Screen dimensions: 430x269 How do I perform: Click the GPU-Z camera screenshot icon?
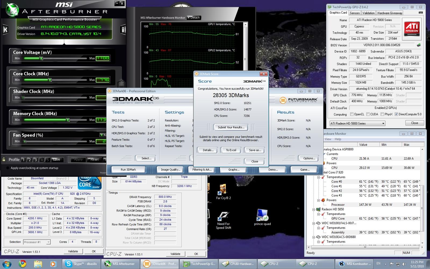pos(421,13)
